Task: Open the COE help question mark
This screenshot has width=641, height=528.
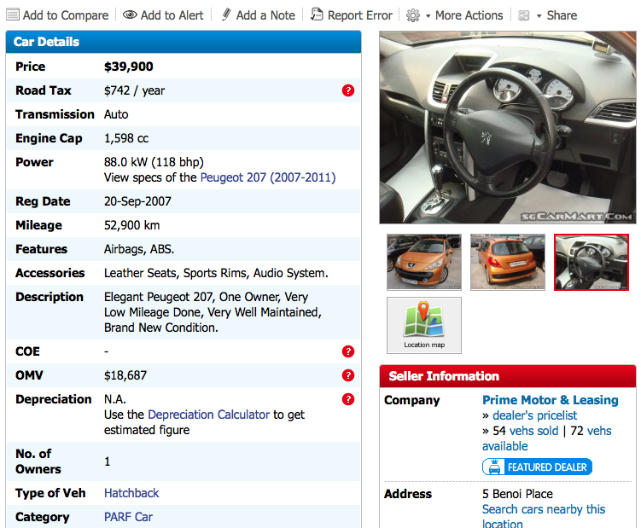Action: click(348, 351)
